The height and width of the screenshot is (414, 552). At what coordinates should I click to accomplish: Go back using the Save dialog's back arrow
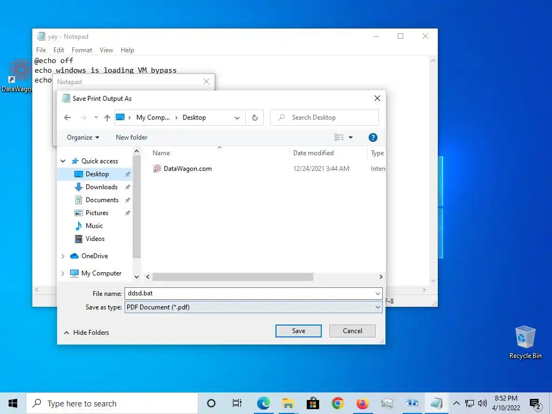[67, 118]
